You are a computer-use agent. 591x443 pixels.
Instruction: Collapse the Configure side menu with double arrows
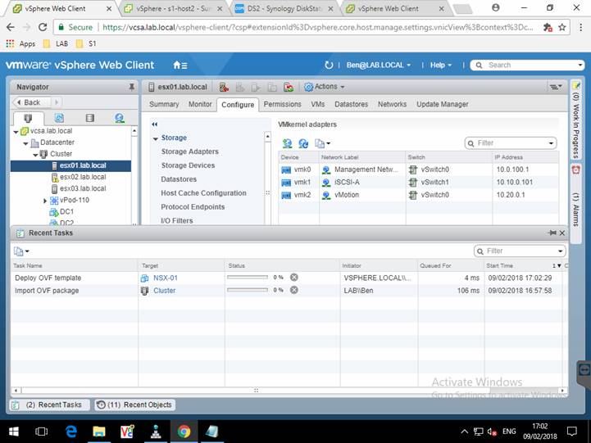pyautogui.click(x=155, y=124)
